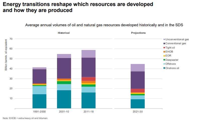Click the Onshore oil segment of 1991-2000 bar
The image size is (211, 128).
pyautogui.click(x=39, y=101)
